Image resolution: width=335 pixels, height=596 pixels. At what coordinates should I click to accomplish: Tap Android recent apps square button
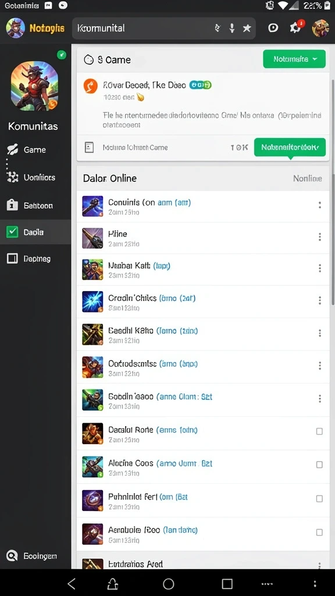point(227,584)
